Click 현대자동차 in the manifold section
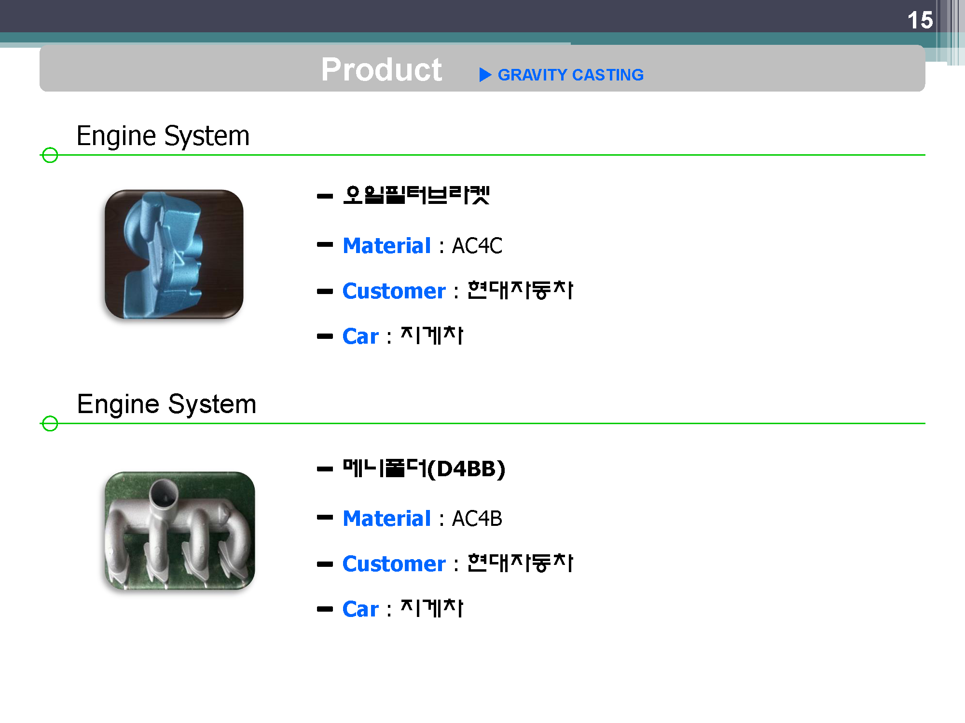 coord(520,563)
